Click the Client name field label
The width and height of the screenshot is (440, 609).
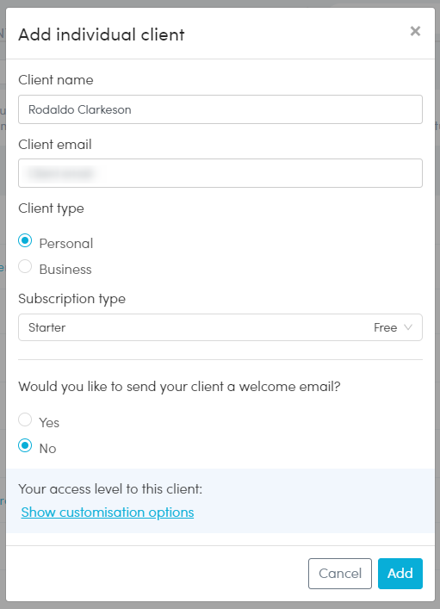coord(56,80)
